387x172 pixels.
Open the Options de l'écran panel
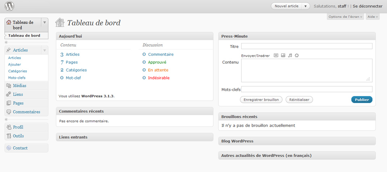click(345, 17)
